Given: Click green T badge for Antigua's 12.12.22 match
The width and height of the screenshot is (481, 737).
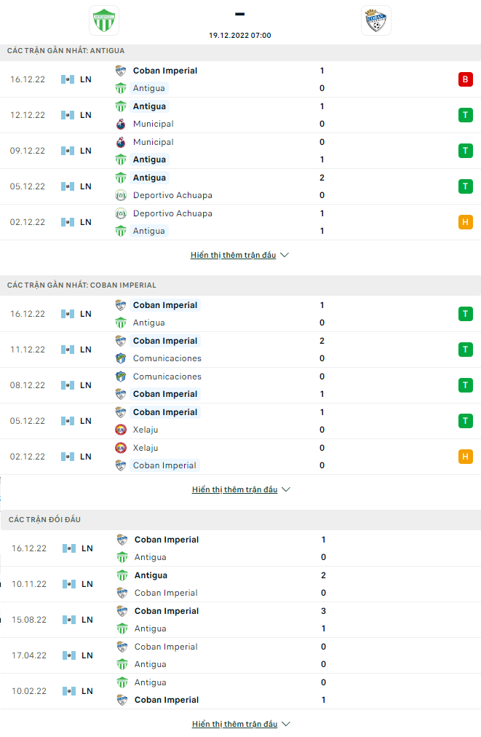Looking at the screenshot, I should point(465,115).
